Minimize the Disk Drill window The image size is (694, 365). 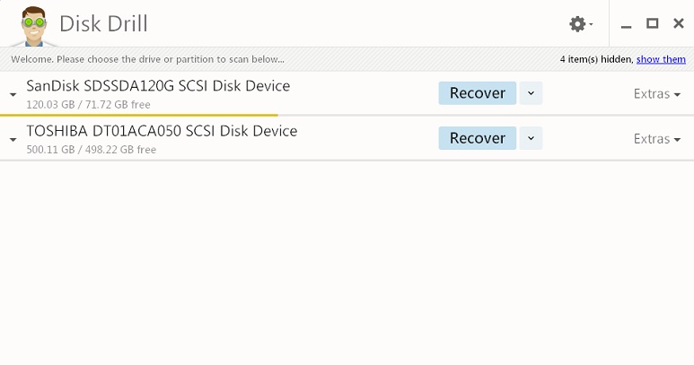(626, 25)
